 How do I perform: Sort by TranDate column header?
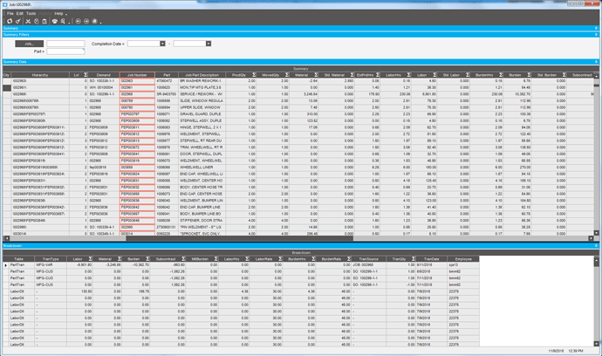tap(432, 259)
